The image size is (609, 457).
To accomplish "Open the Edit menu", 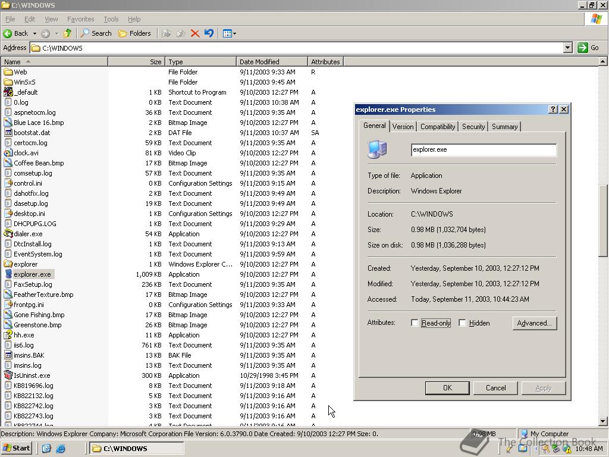I will coord(30,19).
